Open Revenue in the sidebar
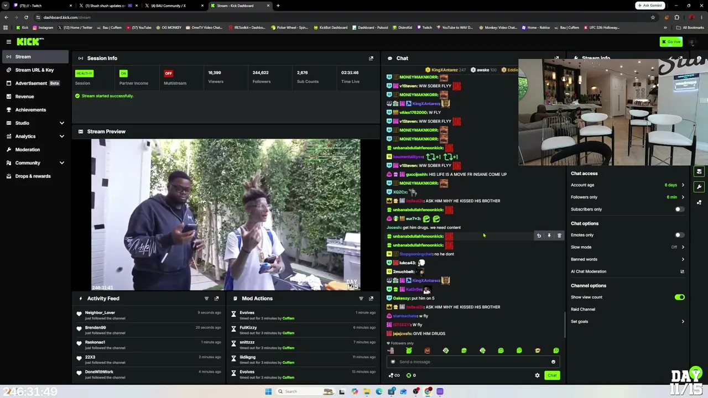This screenshot has width=708, height=398. pos(35,97)
